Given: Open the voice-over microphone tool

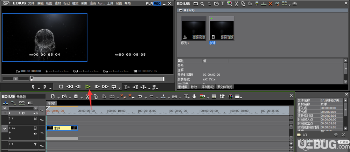Looking at the screenshot, I should point(194,96).
